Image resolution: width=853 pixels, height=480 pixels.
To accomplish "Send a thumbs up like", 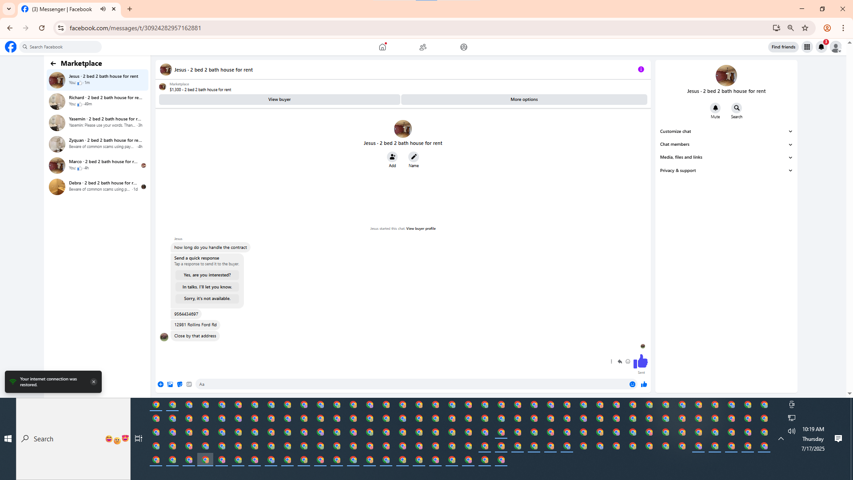I will click(x=644, y=384).
